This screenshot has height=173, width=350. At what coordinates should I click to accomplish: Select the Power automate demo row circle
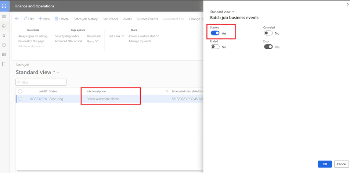20,99
